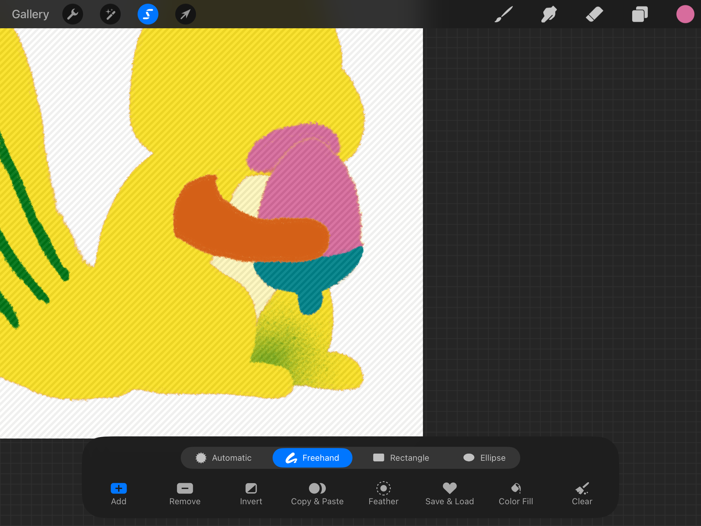Invert the current selection
701x526 pixels.
click(x=251, y=494)
